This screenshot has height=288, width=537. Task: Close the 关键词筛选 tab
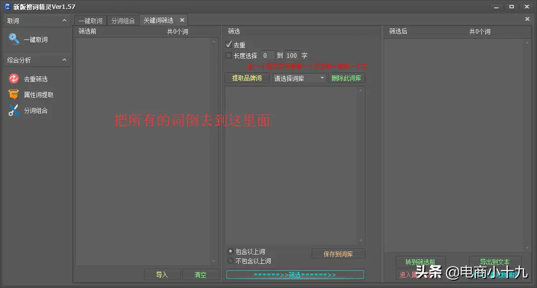(181, 20)
